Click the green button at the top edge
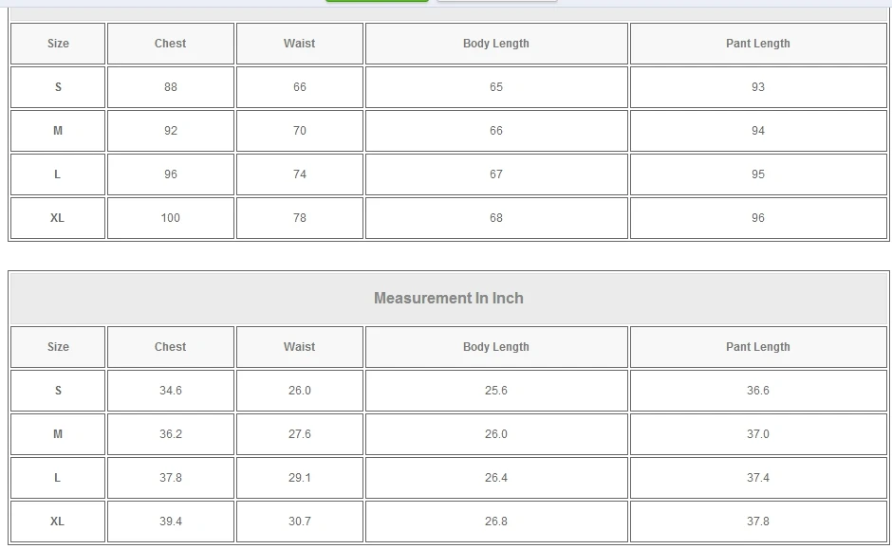Screen dimensions: 892x549 point(377,1)
